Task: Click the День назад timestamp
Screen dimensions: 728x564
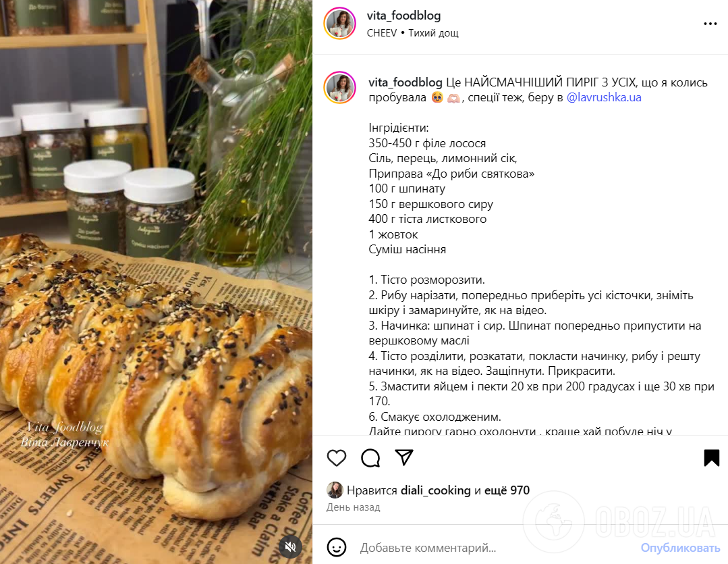Action: coord(354,507)
